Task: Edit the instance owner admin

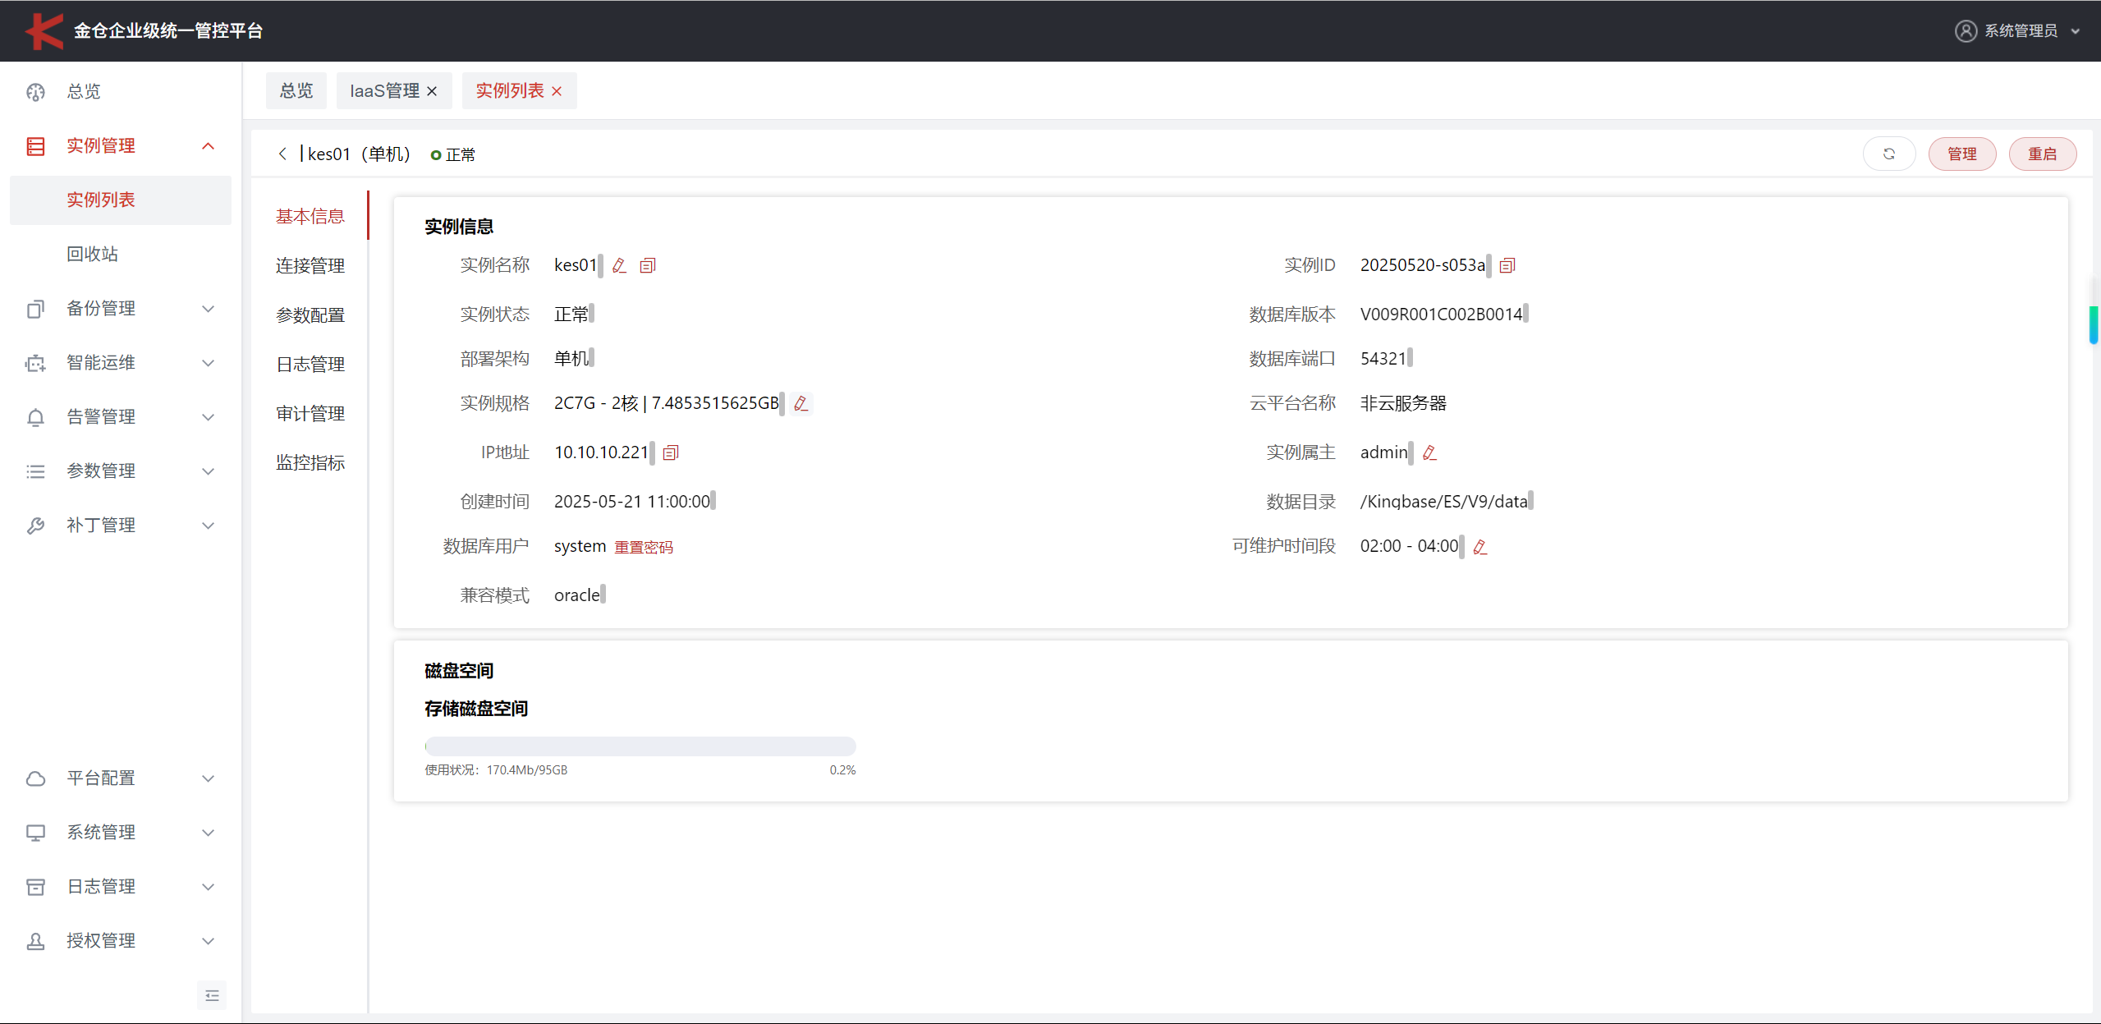Action: 1429,452
